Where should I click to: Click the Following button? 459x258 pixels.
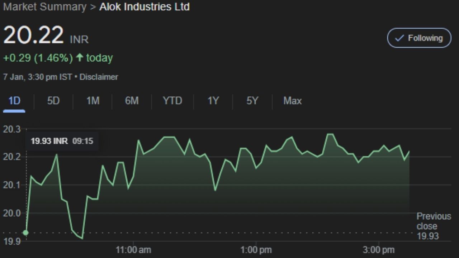click(419, 38)
